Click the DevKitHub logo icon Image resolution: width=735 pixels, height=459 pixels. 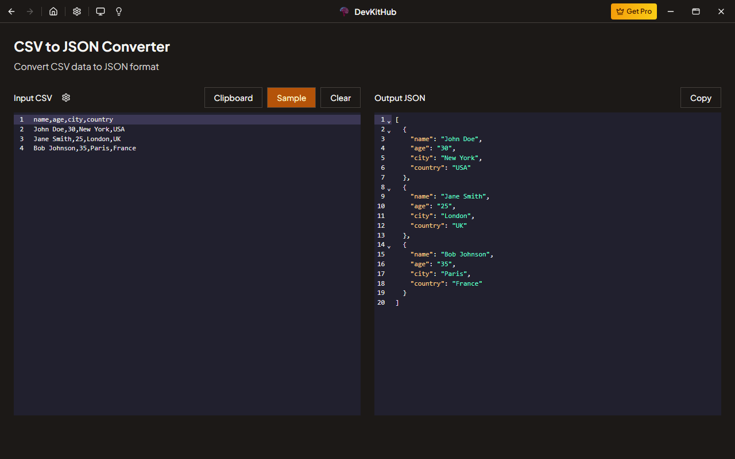pyautogui.click(x=345, y=11)
